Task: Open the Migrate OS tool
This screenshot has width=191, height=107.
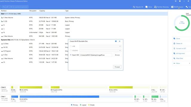Action: pyautogui.click(x=138, y=7)
